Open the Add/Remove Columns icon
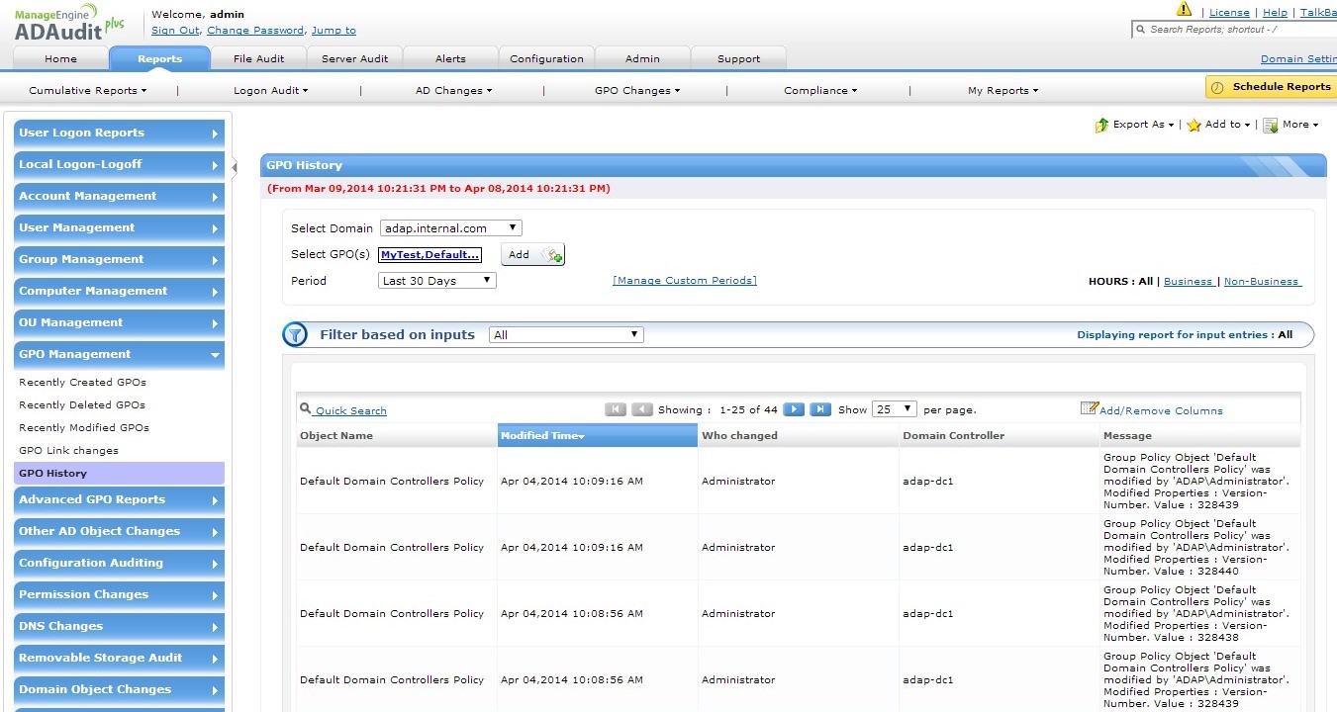This screenshot has width=1337, height=712. click(1089, 408)
